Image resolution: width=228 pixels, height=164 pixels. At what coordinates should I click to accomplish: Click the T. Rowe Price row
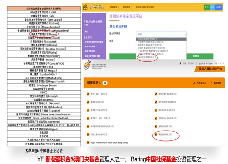point(44,121)
